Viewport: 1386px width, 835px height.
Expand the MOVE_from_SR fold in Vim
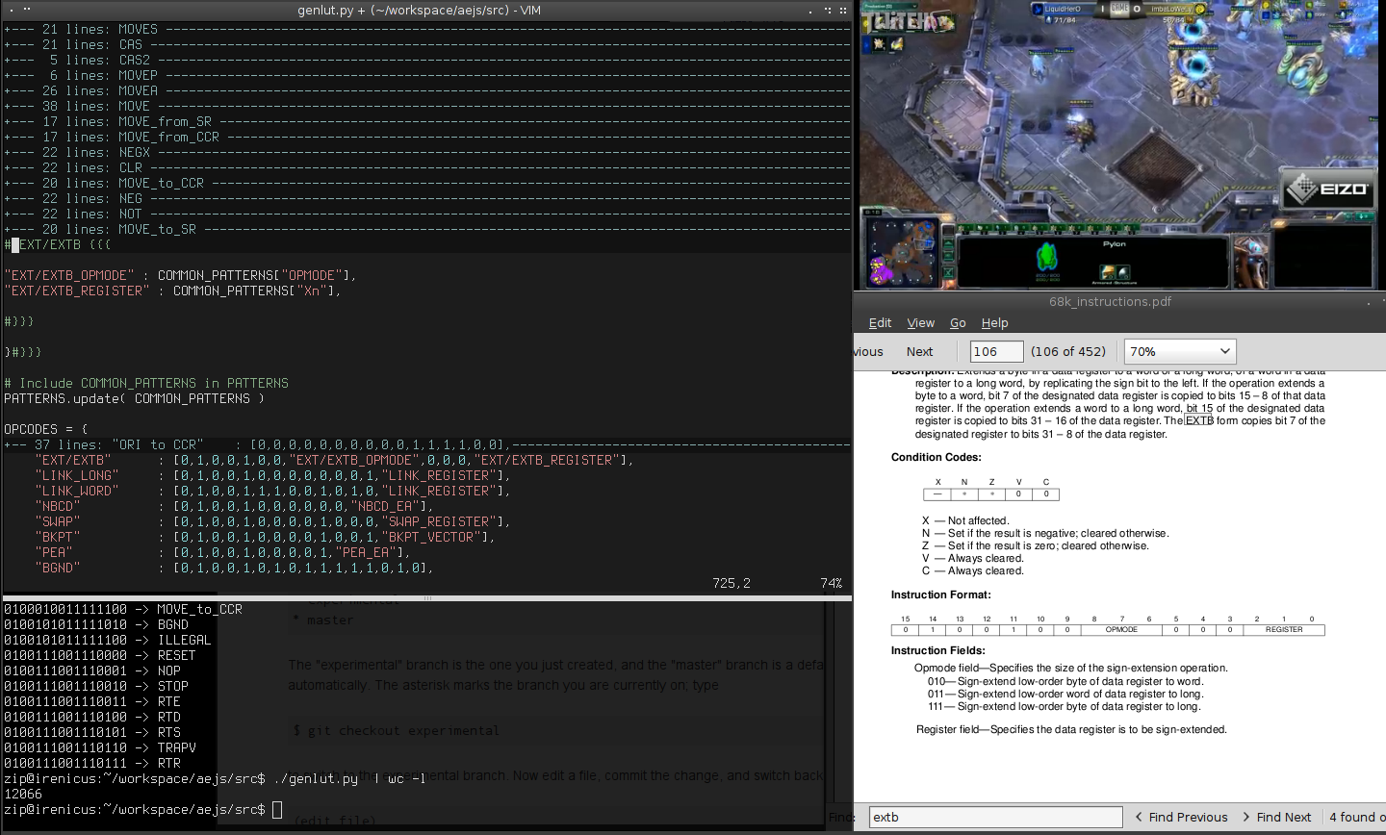426,121
